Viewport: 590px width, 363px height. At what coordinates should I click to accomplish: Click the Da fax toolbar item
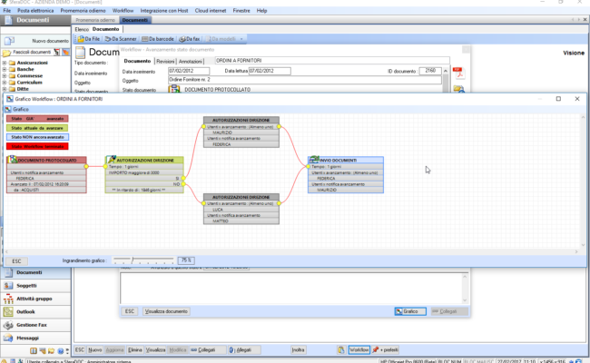(190, 39)
